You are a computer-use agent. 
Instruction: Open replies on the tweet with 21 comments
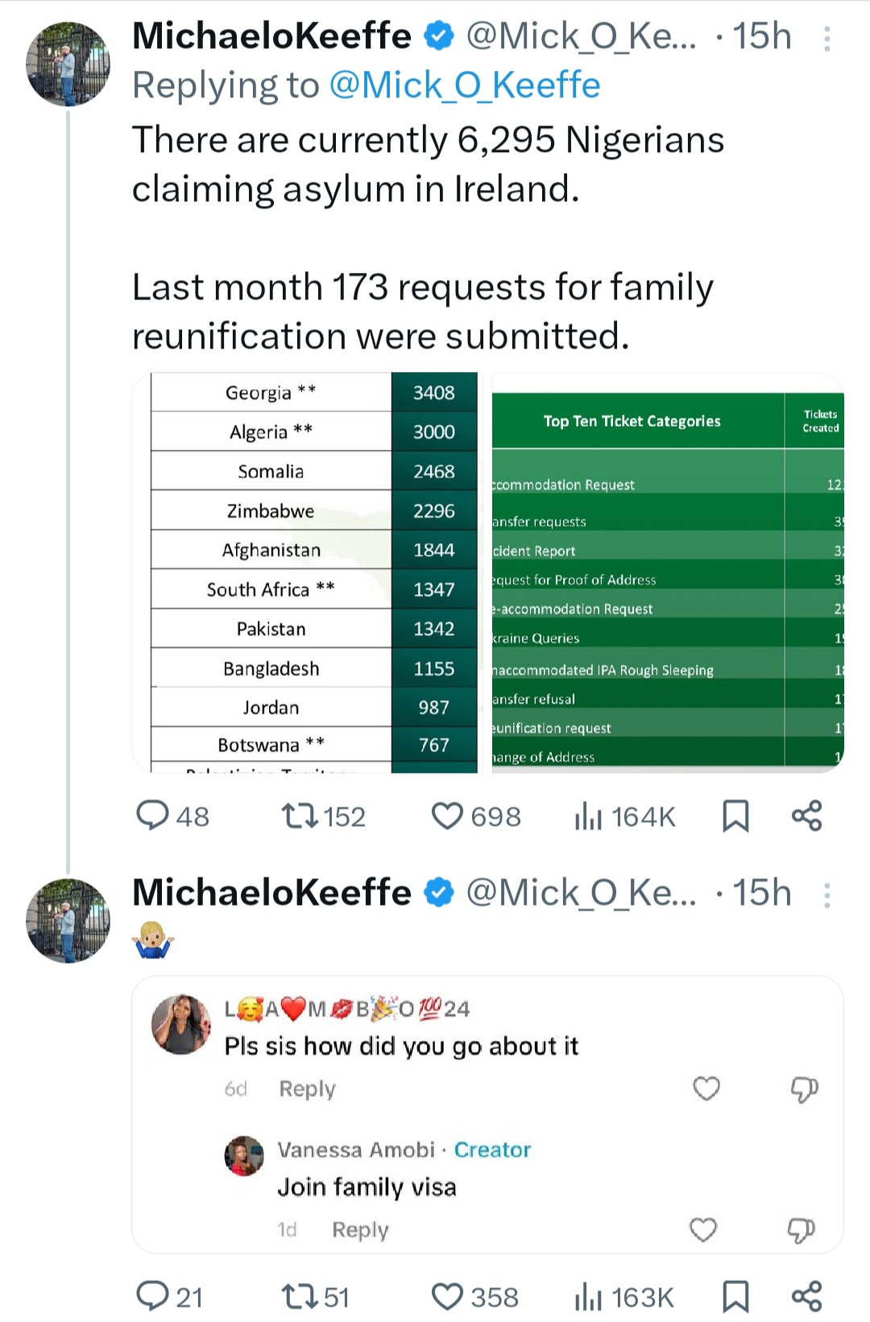point(152,1296)
